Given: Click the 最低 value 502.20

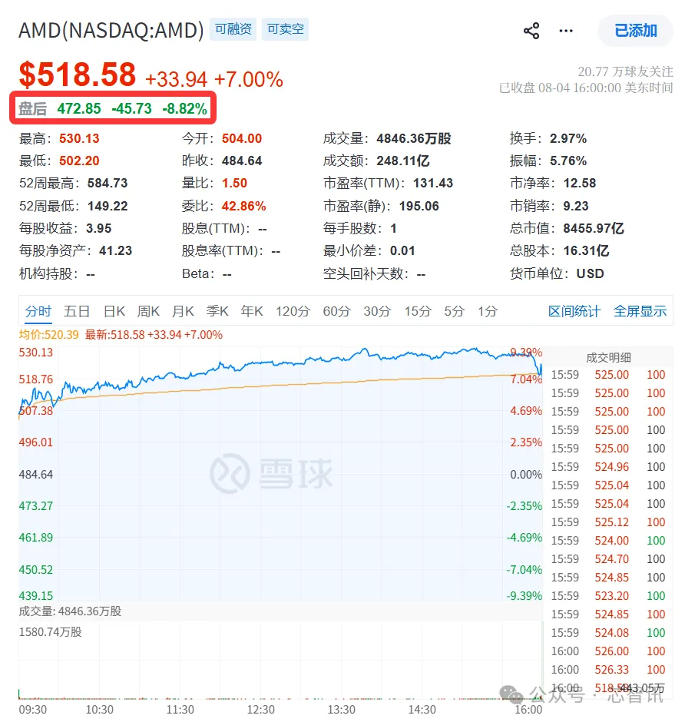Looking at the screenshot, I should [79, 161].
